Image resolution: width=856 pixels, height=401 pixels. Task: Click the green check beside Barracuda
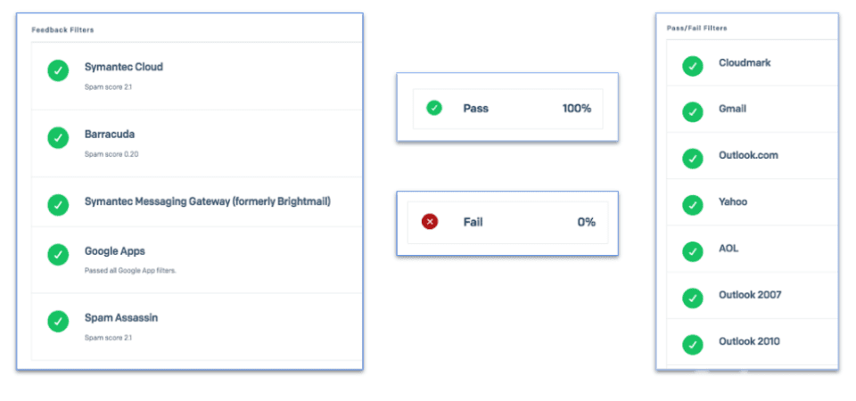coord(58,138)
